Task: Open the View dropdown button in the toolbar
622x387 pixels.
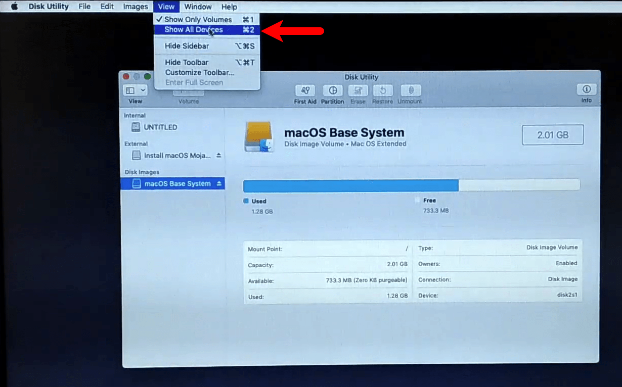Action: click(135, 90)
